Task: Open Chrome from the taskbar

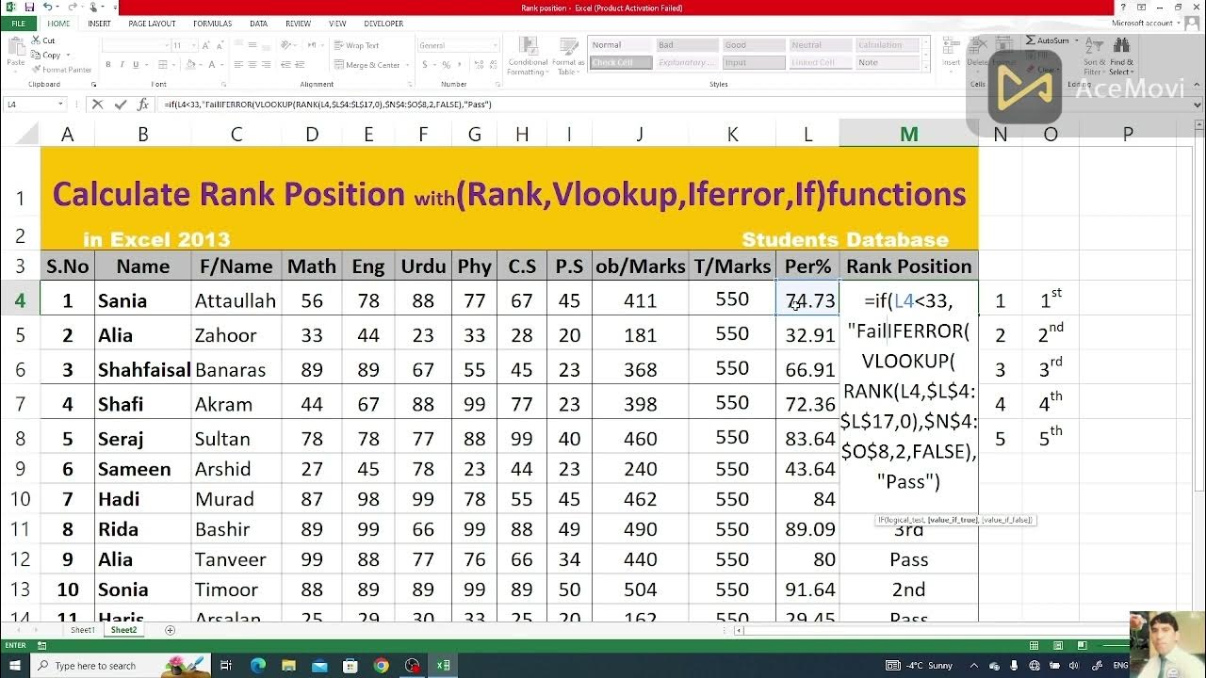Action: click(381, 666)
